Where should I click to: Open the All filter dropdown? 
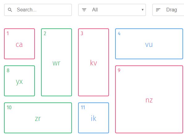[112, 10]
